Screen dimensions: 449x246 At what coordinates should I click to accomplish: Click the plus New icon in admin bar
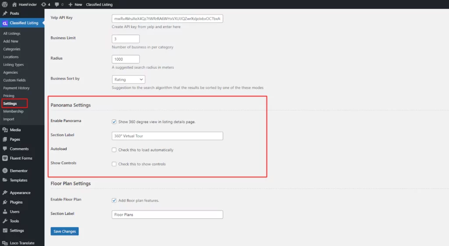(70, 4)
